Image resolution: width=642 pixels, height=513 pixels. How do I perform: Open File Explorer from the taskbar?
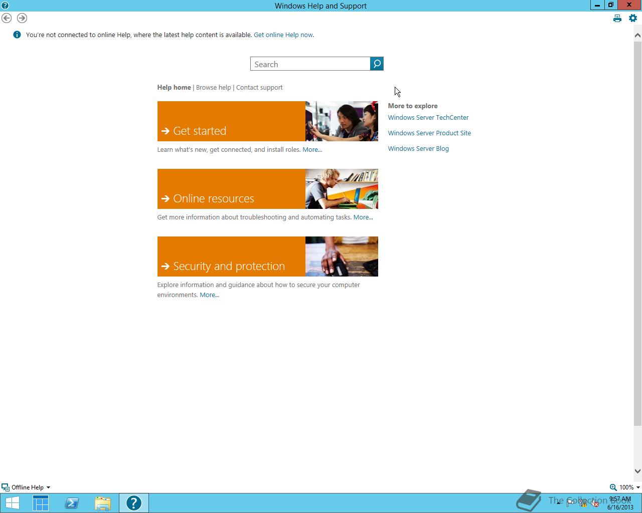pos(103,503)
